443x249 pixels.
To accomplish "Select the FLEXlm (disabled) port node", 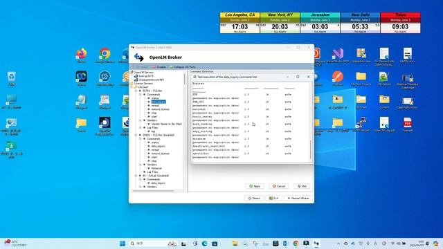I will coord(159,135).
